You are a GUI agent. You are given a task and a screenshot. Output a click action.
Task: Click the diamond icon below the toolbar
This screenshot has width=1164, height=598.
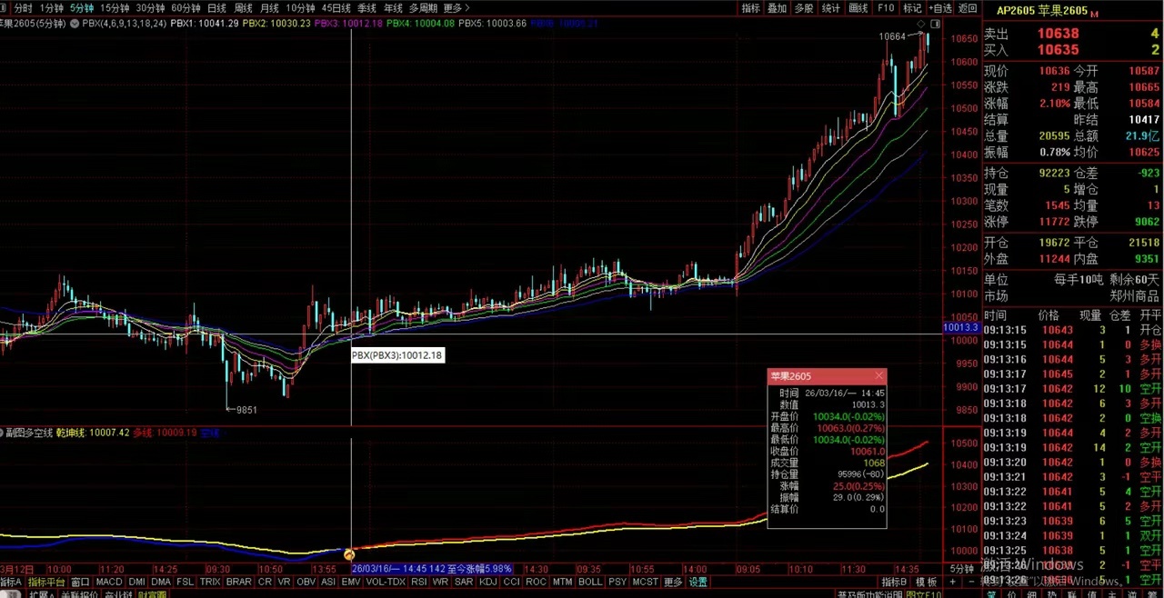[921, 23]
